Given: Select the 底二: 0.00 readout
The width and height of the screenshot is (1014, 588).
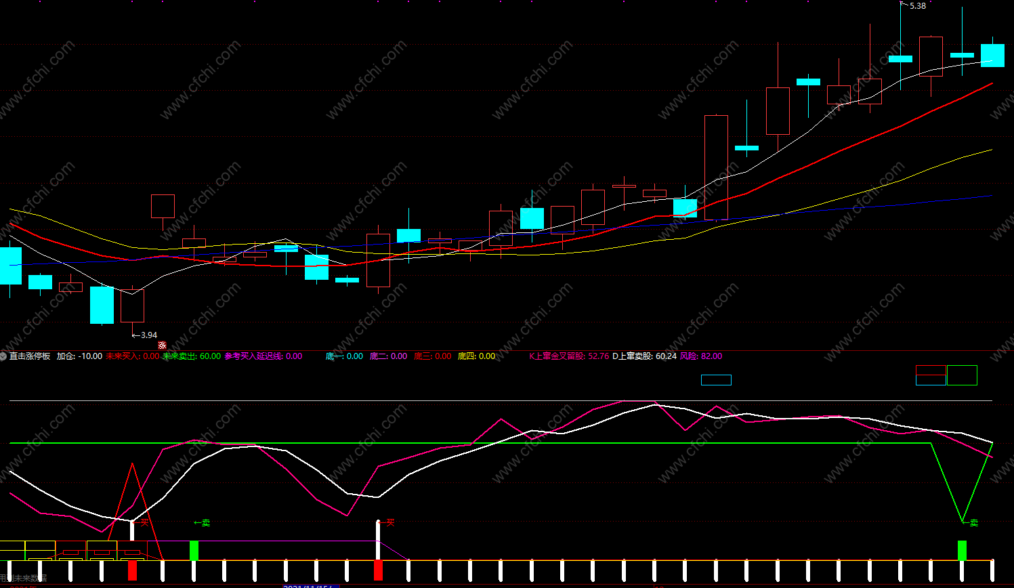Looking at the screenshot, I should (x=388, y=356).
